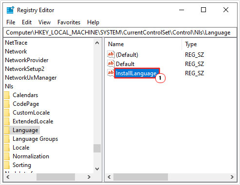Click the CodePage folder icon
This screenshot has width=240, height=185.
[x=7, y=104]
